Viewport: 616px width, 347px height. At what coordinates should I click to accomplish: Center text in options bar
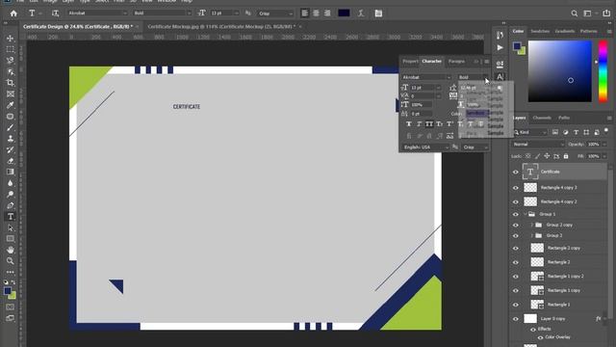click(x=316, y=13)
